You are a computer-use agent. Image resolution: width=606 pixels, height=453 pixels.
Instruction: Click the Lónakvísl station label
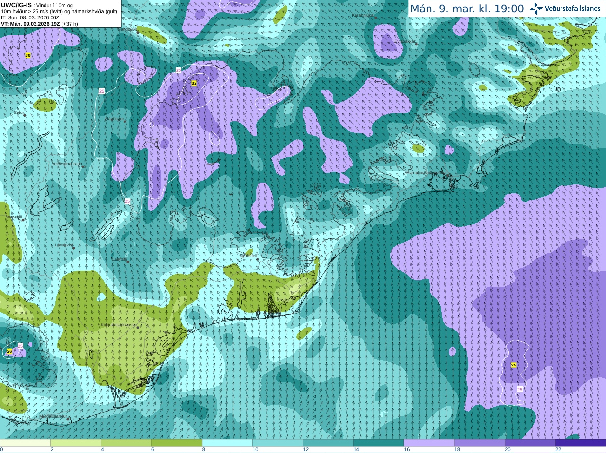pyautogui.click(x=64, y=245)
